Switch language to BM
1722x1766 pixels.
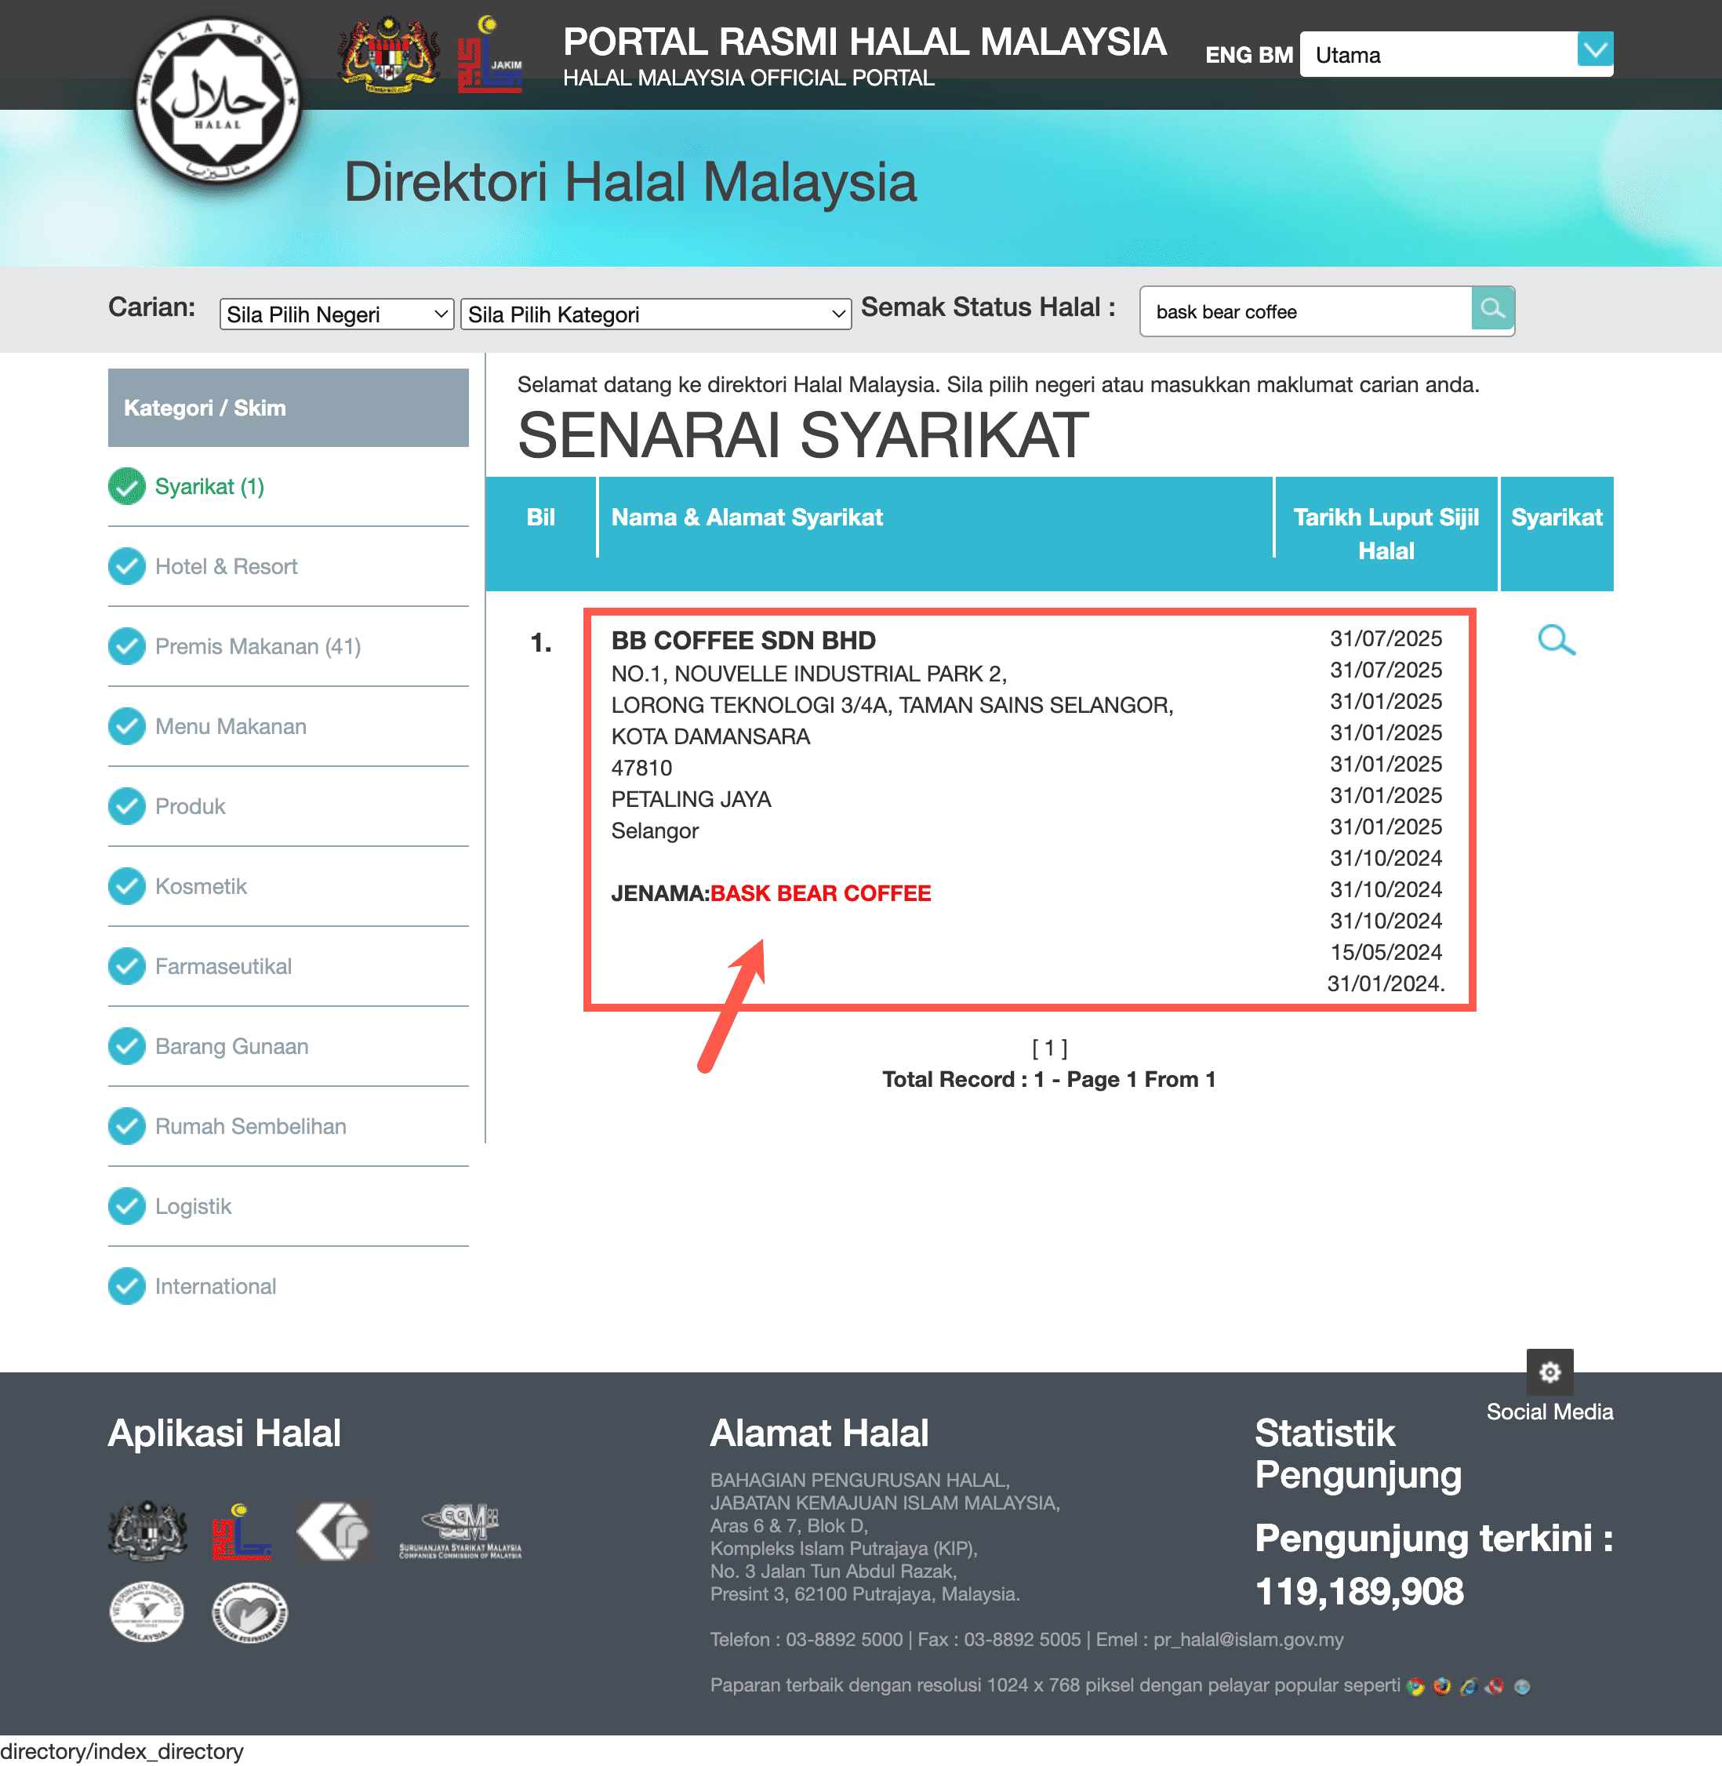[x=1275, y=55]
